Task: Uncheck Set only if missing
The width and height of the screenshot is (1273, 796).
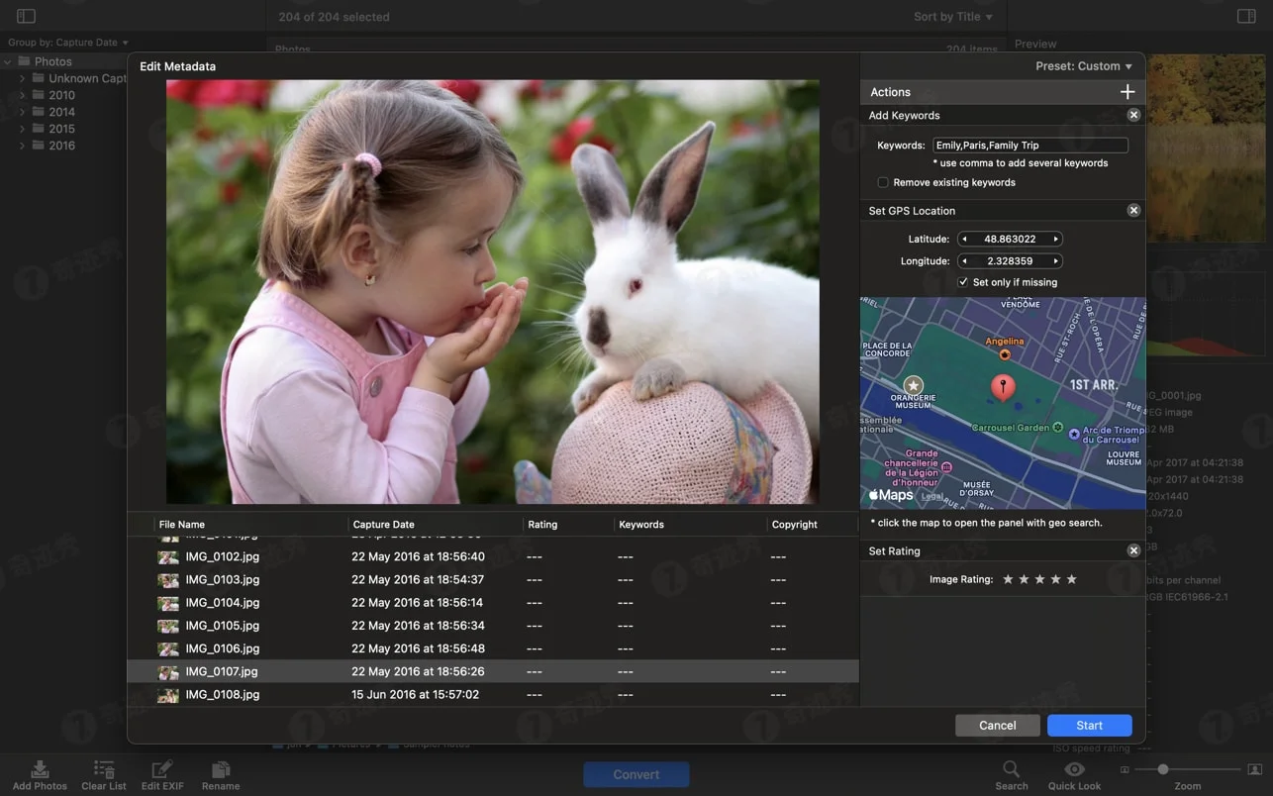Action: click(963, 281)
